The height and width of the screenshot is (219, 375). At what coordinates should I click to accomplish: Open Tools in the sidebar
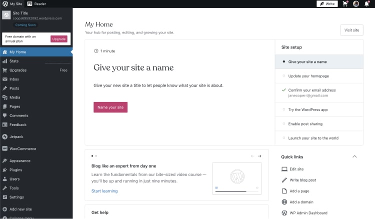coord(36,188)
